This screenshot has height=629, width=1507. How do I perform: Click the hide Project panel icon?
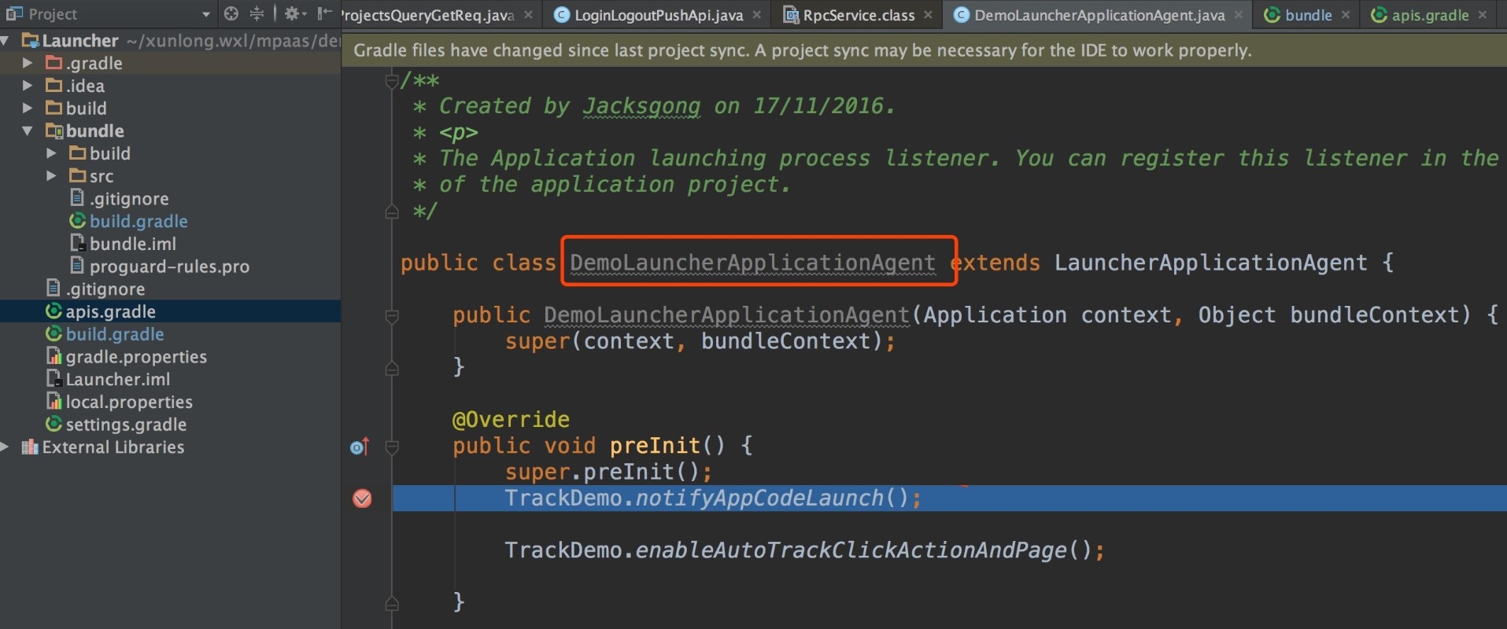pyautogui.click(x=324, y=13)
